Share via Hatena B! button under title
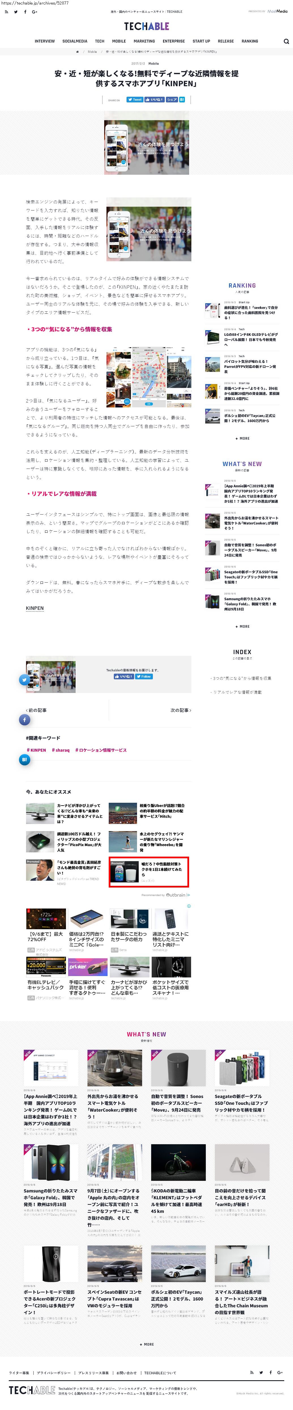This screenshot has width=293, height=1410. click(182, 100)
